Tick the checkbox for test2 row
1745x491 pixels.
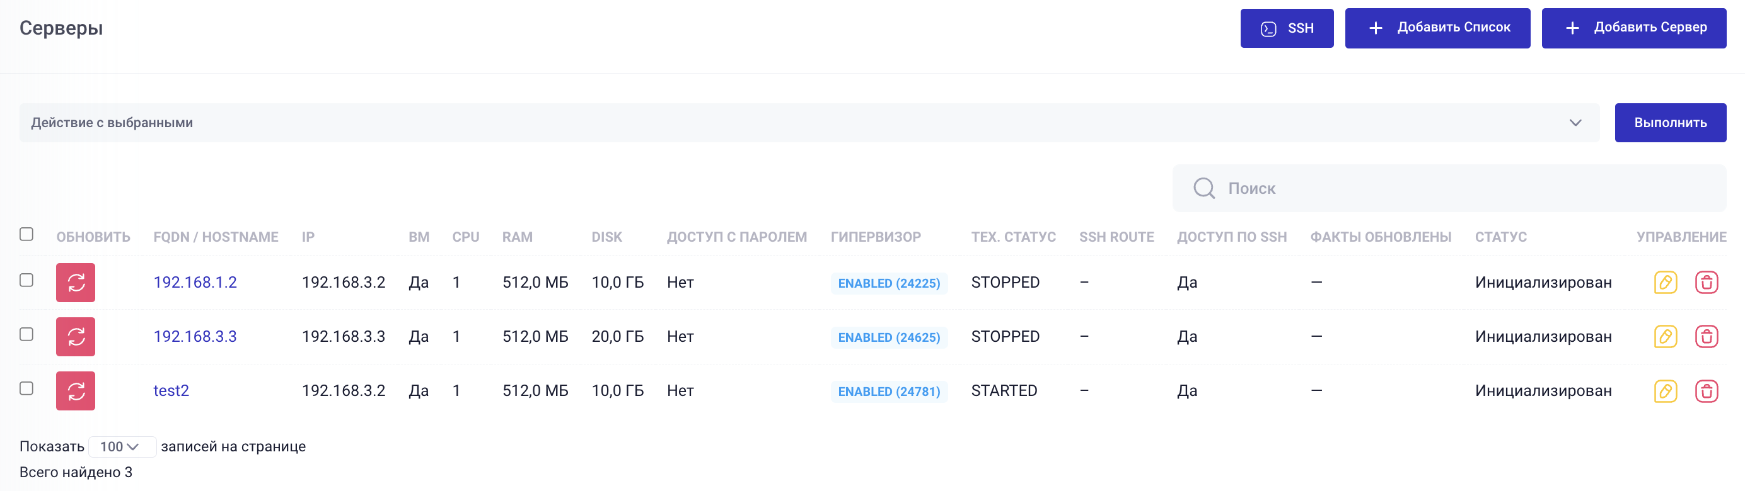click(26, 388)
